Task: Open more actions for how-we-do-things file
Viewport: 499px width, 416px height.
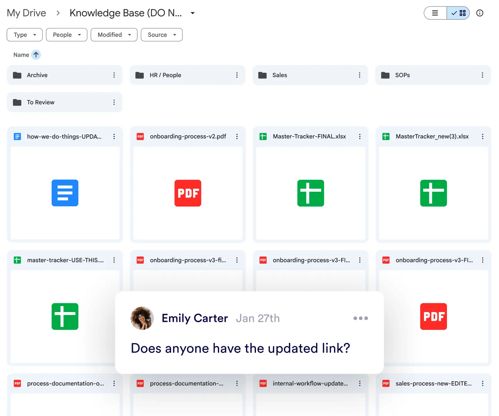Action: [114, 136]
